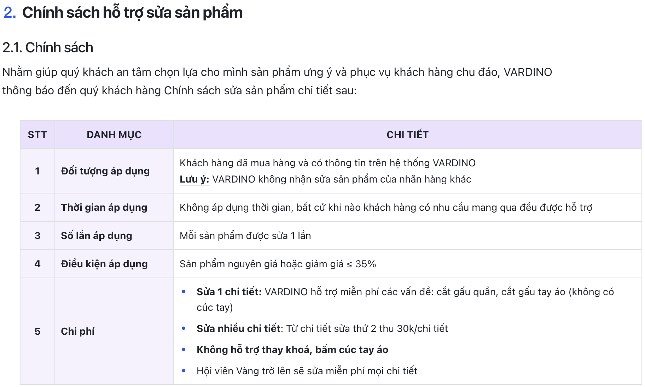645x387 pixels.
Task: Click the blue section number "2."
Action: click(10, 13)
